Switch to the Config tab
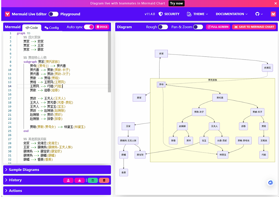Viewport: 279px width, 197px height. click(x=52, y=28)
